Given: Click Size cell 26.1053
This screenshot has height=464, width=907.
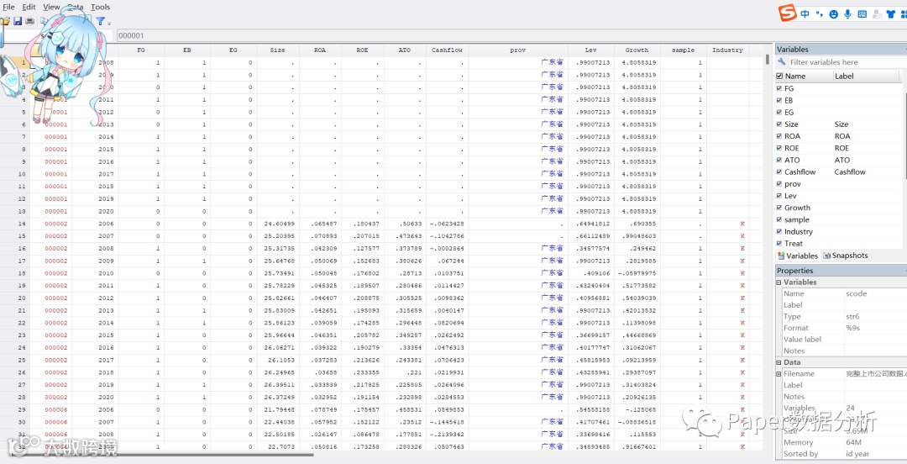Looking at the screenshot, I should click(279, 361).
